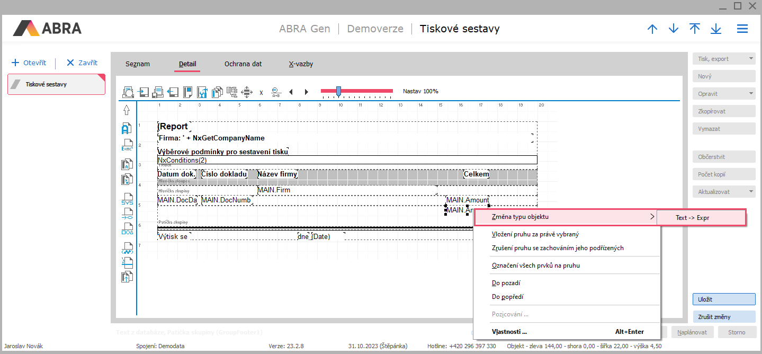762x354 pixels.
Task: Open Vlastnosti... menu item
Action: [567, 332]
